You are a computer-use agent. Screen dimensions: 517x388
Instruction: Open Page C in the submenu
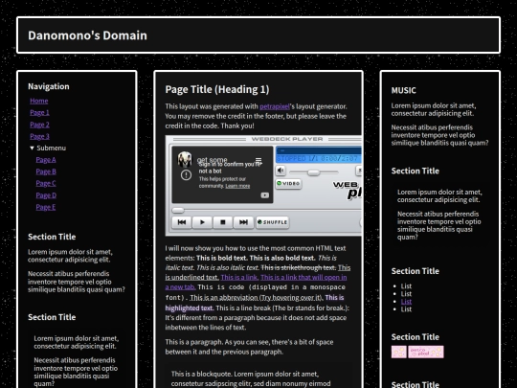point(46,183)
